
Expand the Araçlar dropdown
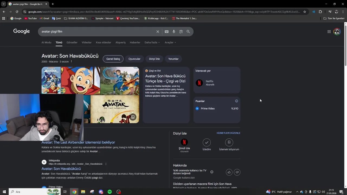tap(170, 43)
